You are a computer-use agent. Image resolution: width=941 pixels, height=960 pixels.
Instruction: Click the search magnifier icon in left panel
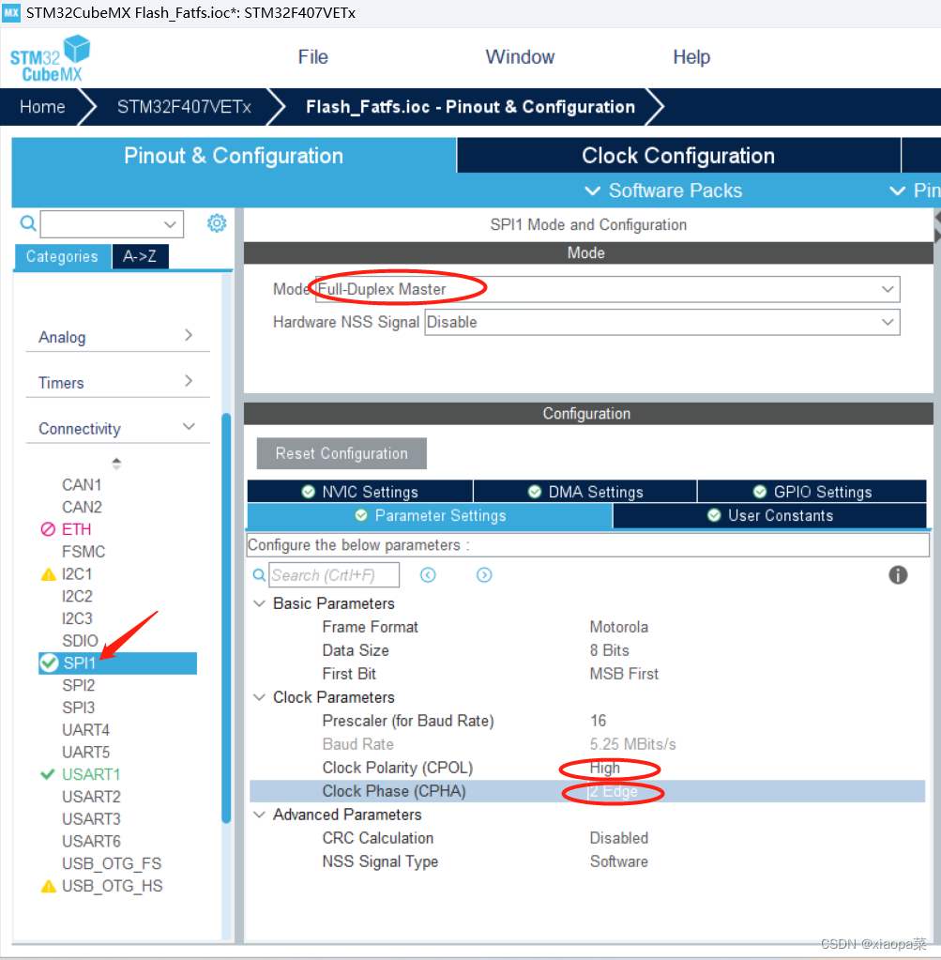click(x=27, y=223)
